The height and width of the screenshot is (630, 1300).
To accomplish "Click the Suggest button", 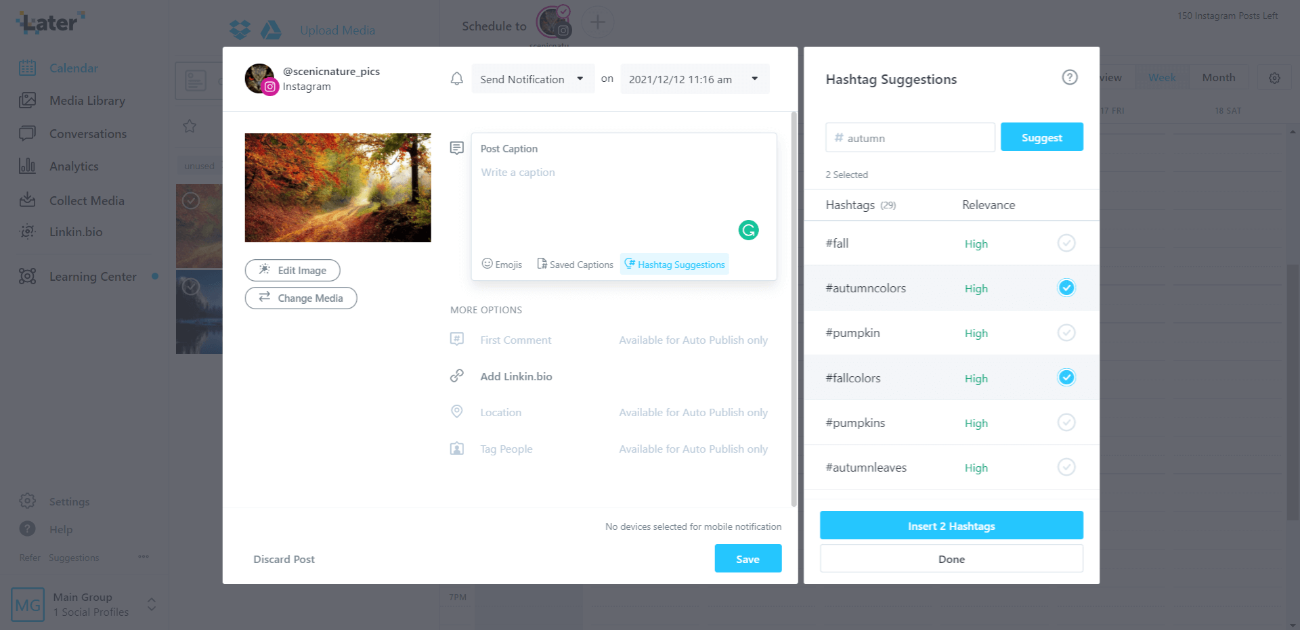I will (x=1042, y=137).
